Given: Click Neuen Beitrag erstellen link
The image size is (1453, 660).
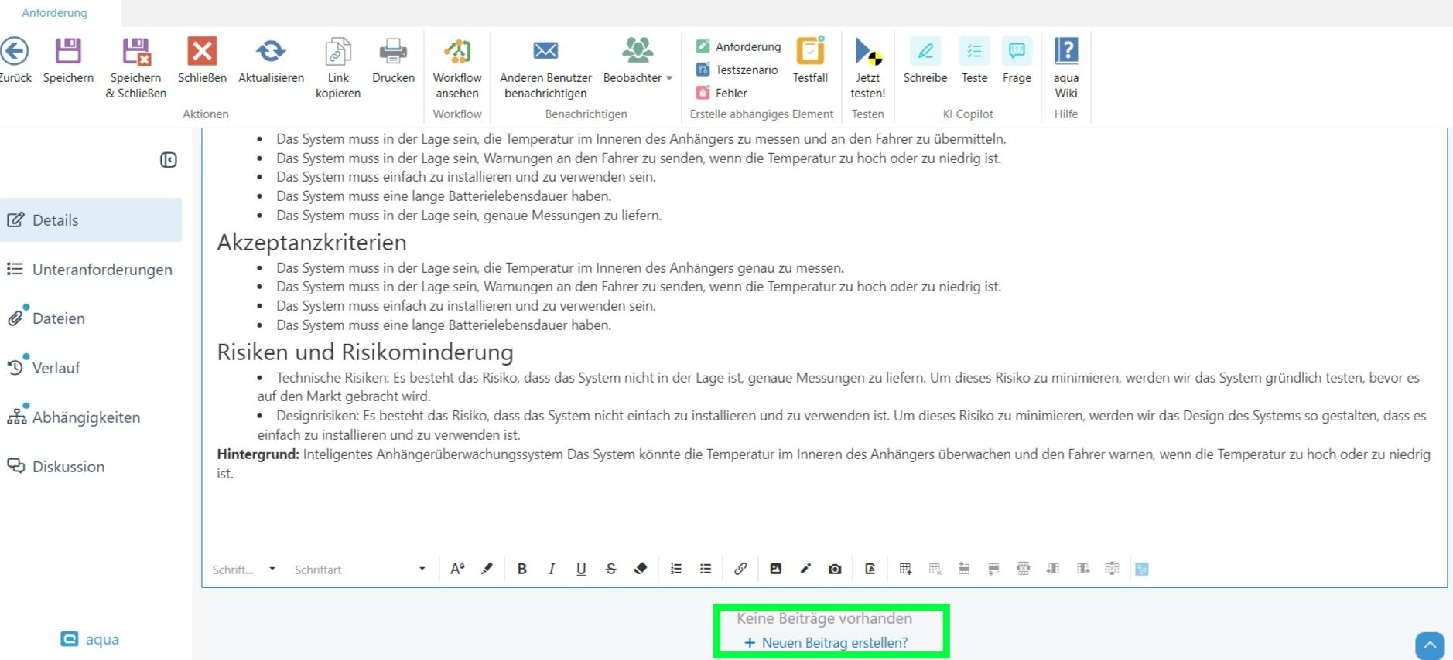Looking at the screenshot, I should click(x=826, y=642).
